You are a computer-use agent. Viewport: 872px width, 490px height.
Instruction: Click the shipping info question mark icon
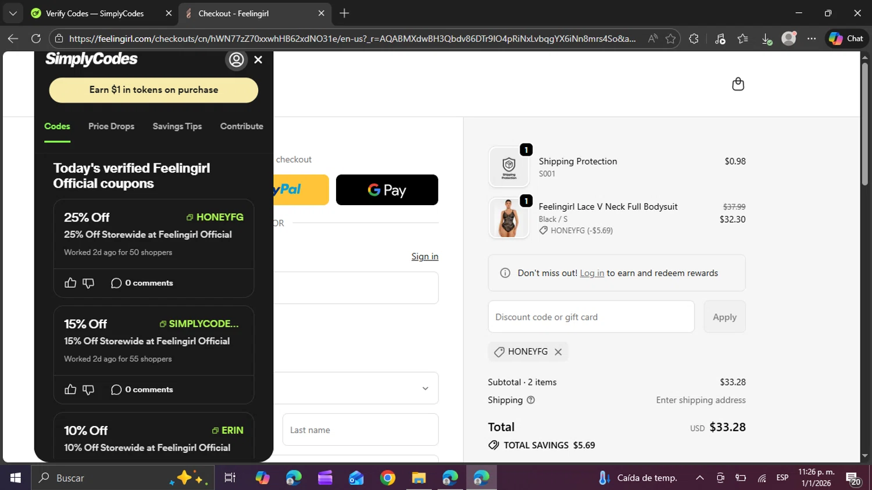pos(531,400)
